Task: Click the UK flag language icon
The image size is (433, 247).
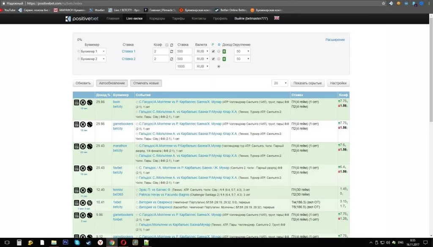Action: (277, 18)
